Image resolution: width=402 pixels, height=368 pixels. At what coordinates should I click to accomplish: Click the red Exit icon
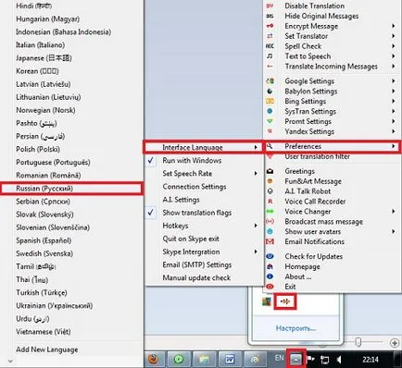tap(270, 287)
